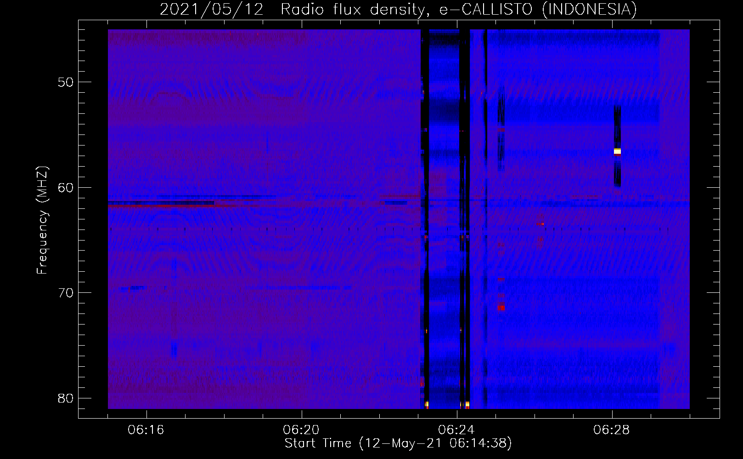Screen dimensions: 743x459
Task: Select the 06:16 time tick label
Action: tap(146, 430)
